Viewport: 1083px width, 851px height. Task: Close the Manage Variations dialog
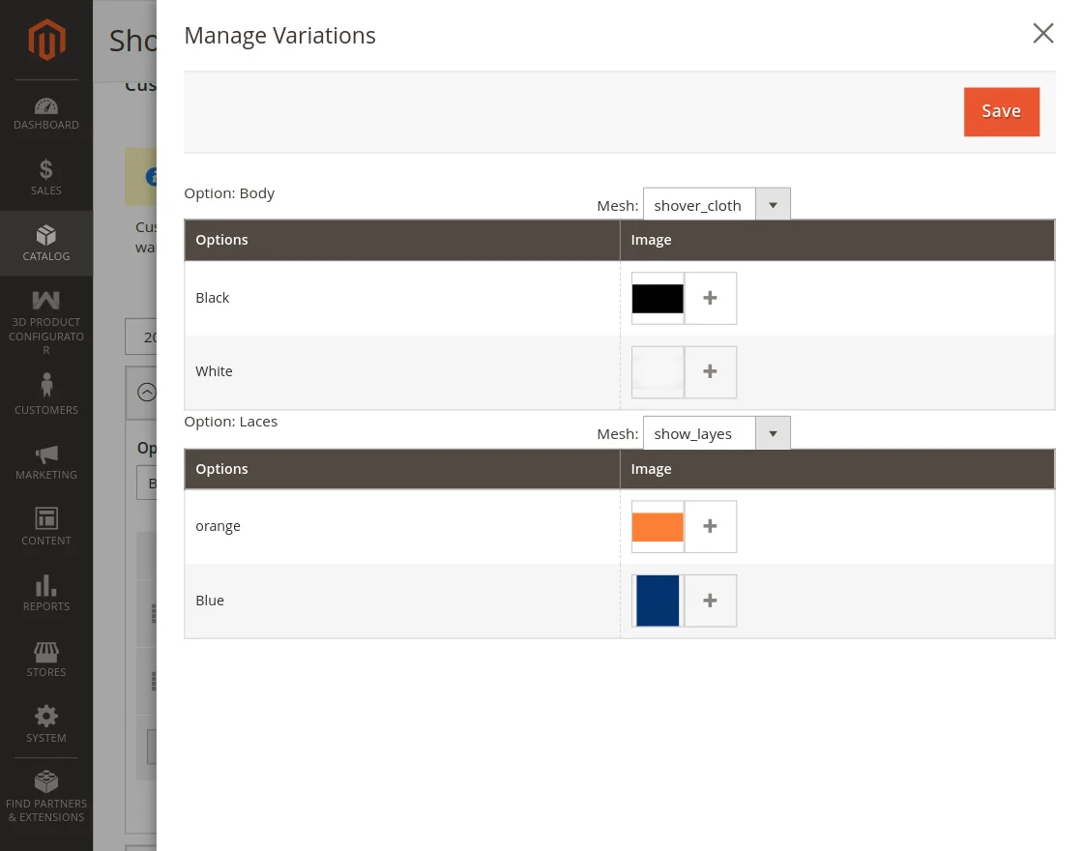(1043, 33)
